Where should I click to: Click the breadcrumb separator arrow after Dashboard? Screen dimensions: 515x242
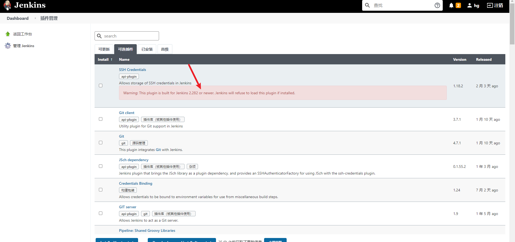click(x=35, y=18)
